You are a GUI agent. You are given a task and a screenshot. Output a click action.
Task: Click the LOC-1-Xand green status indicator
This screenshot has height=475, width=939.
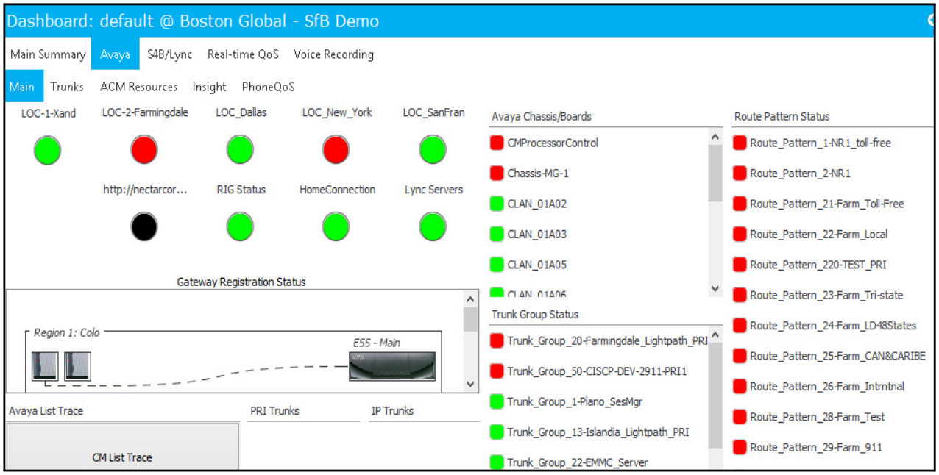(48, 150)
